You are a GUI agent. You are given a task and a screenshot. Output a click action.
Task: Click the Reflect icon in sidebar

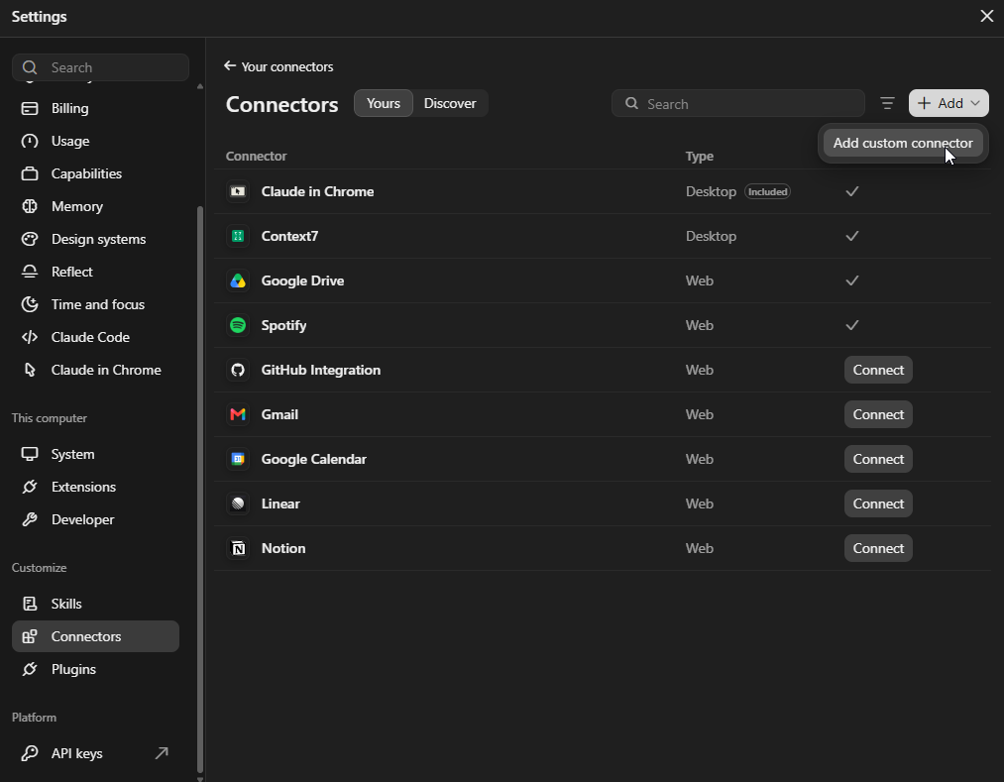click(x=30, y=272)
